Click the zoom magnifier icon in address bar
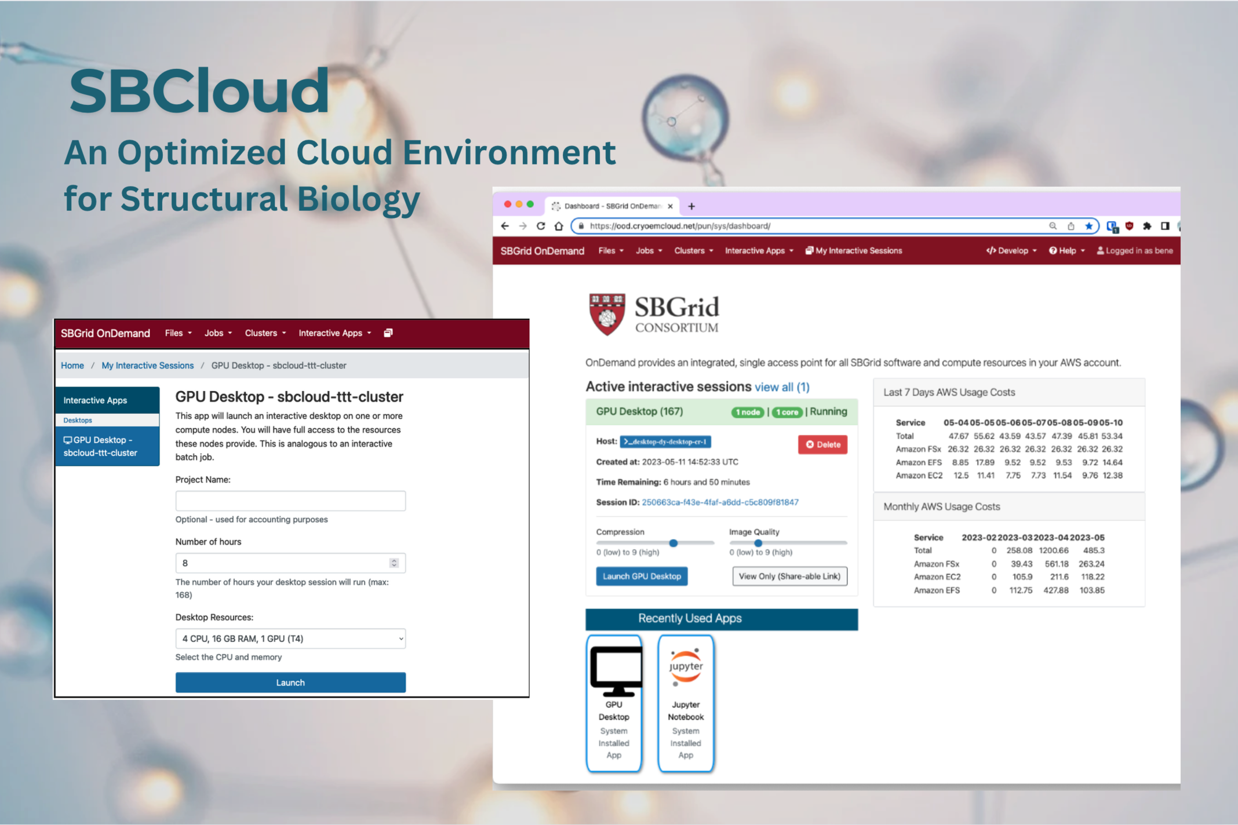The width and height of the screenshot is (1238, 825). click(x=1053, y=226)
